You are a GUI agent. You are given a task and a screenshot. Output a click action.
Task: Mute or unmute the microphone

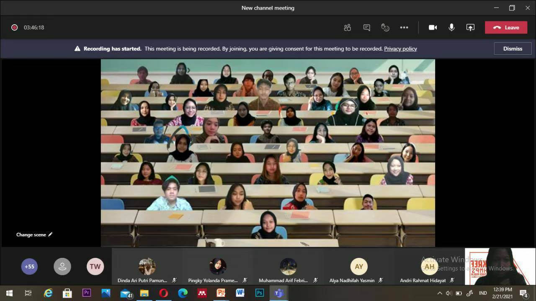(451, 28)
